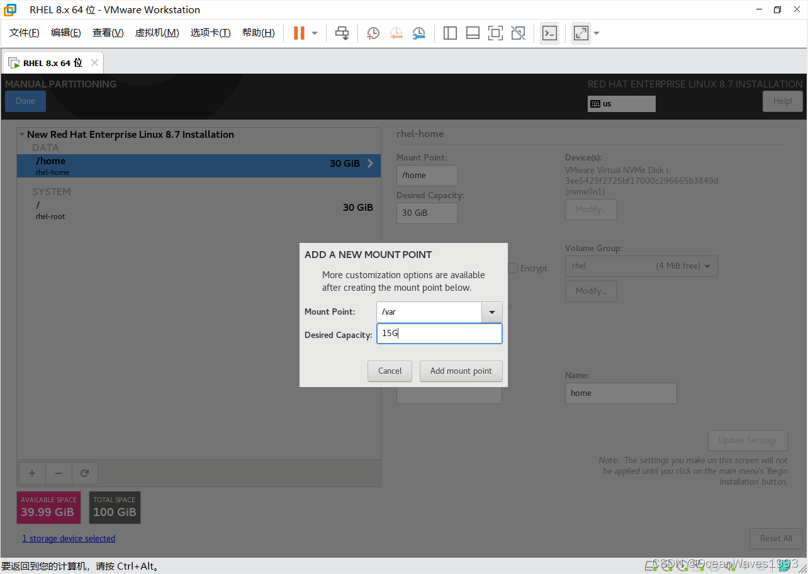
Task: Click the SYSTEM section label
Action: (52, 192)
